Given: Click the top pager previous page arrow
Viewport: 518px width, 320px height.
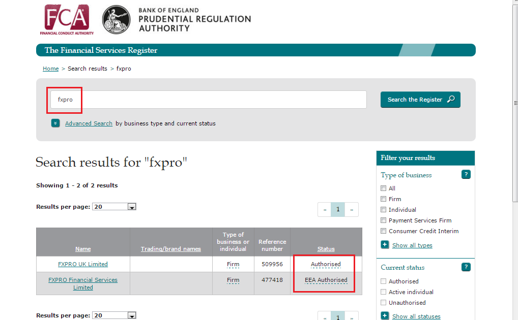Looking at the screenshot, I should pos(325,209).
